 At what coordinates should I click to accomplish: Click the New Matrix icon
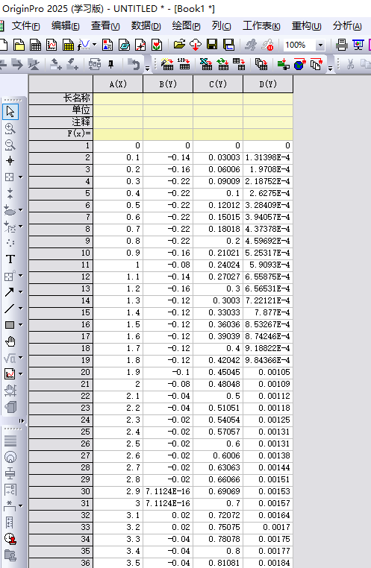click(x=68, y=45)
